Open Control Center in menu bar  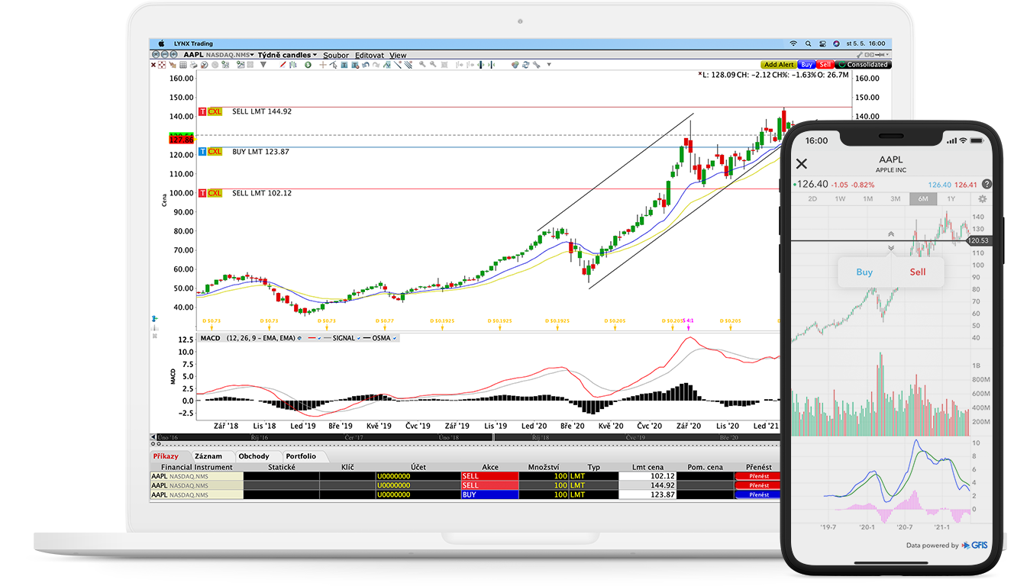pyautogui.click(x=822, y=43)
